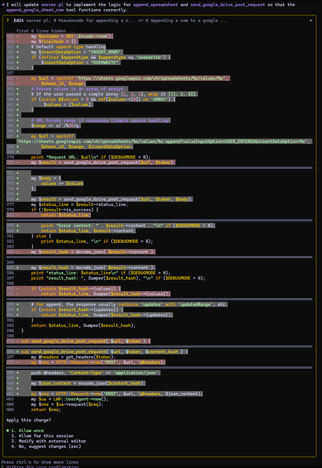
Task: Click the left arrow icon in the Edit header
Action: (x=311, y=20)
